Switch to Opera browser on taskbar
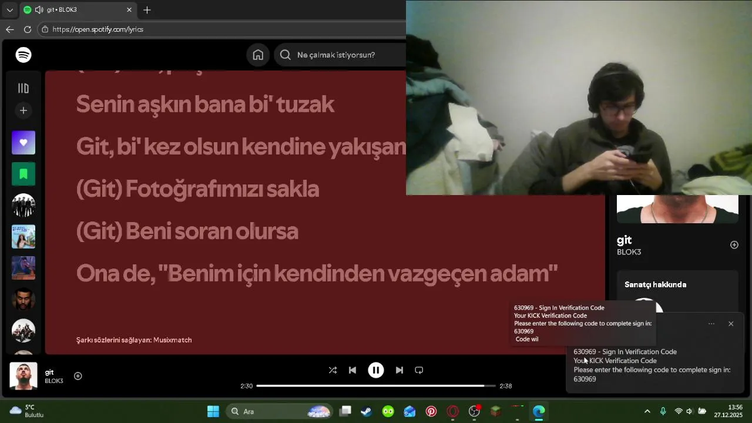The height and width of the screenshot is (423, 752). coord(452,411)
